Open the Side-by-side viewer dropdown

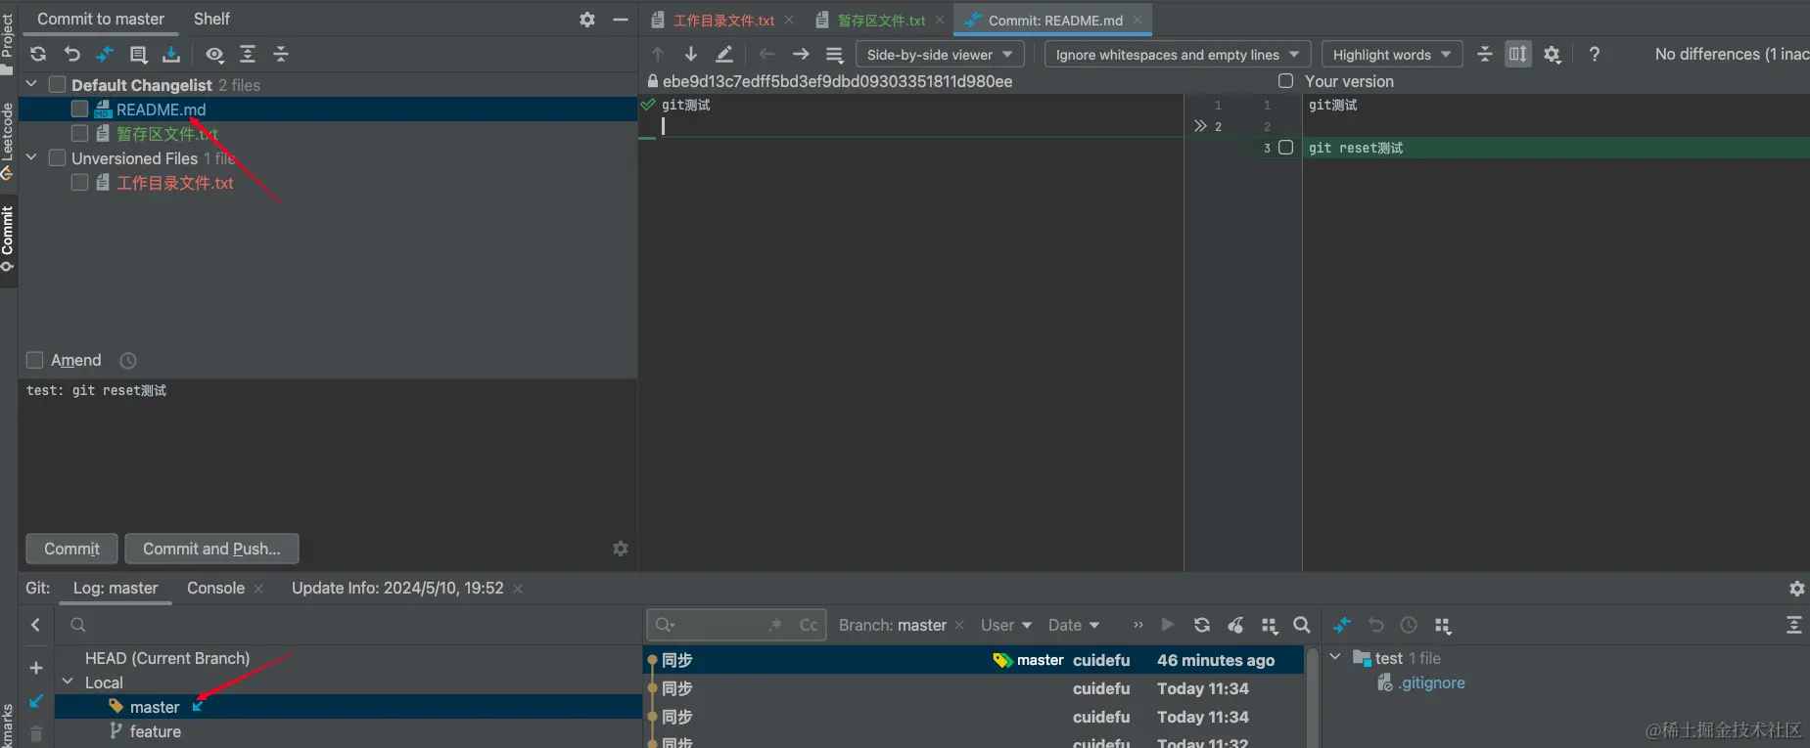coord(940,55)
